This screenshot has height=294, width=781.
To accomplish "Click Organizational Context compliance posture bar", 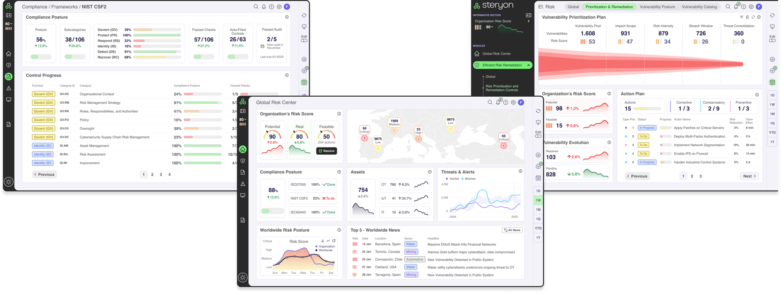I will point(203,94).
